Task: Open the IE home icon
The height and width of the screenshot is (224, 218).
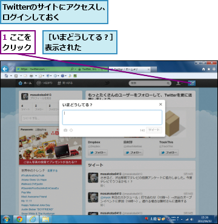Action: (203, 69)
